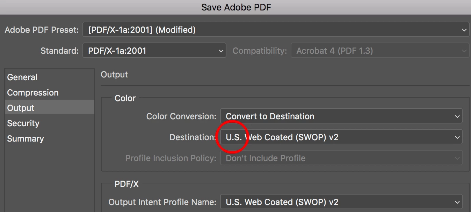
Task: Click the Compatibility label text
Action: pos(260,51)
